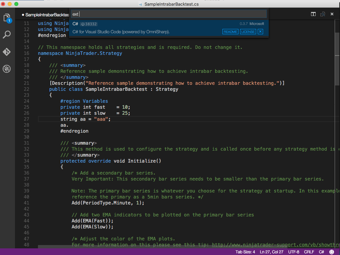Open the Search sidebar

point(7,34)
